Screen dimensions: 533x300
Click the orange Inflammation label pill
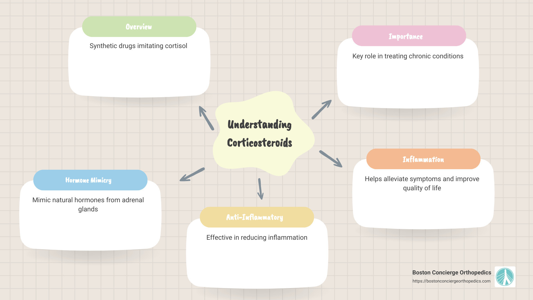pyautogui.click(x=423, y=159)
